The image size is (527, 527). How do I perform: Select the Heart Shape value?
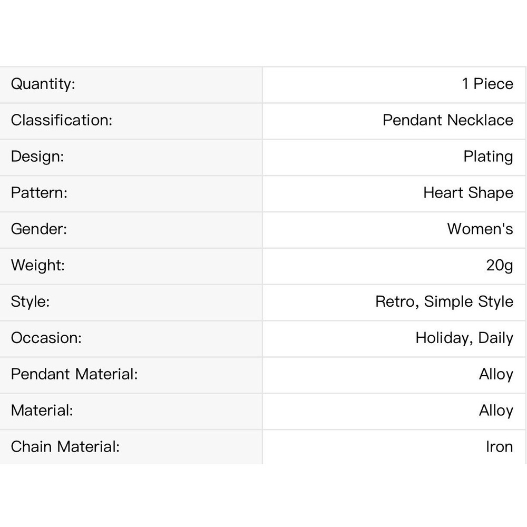click(x=468, y=193)
